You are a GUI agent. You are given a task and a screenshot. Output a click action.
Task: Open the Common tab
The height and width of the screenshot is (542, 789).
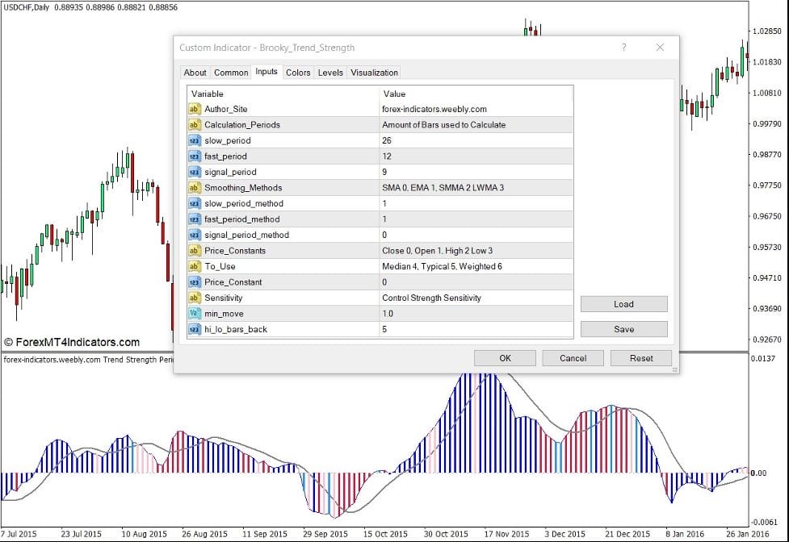point(230,72)
